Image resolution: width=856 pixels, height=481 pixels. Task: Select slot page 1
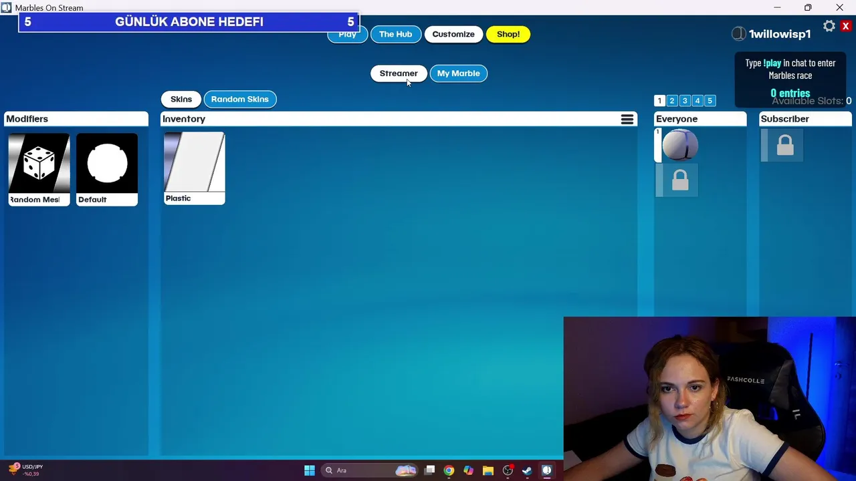click(659, 100)
